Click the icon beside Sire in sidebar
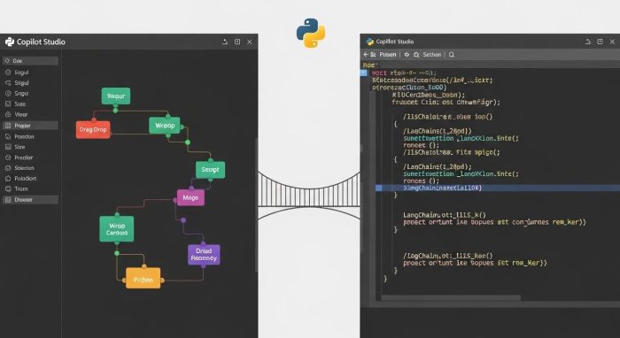The height and width of the screenshot is (338, 620). [x=8, y=147]
